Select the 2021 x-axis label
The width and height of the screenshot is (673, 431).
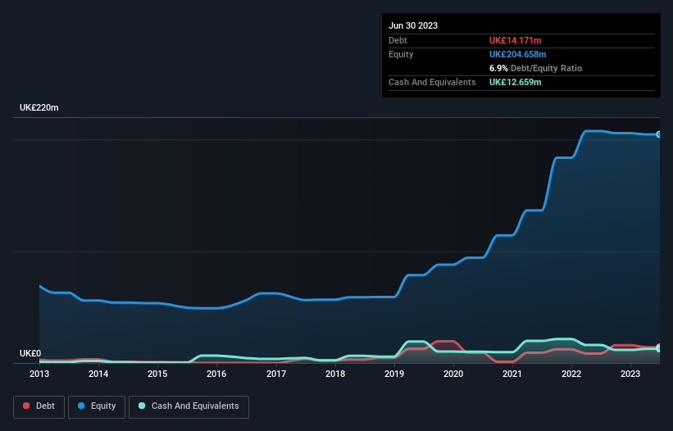[512, 374]
